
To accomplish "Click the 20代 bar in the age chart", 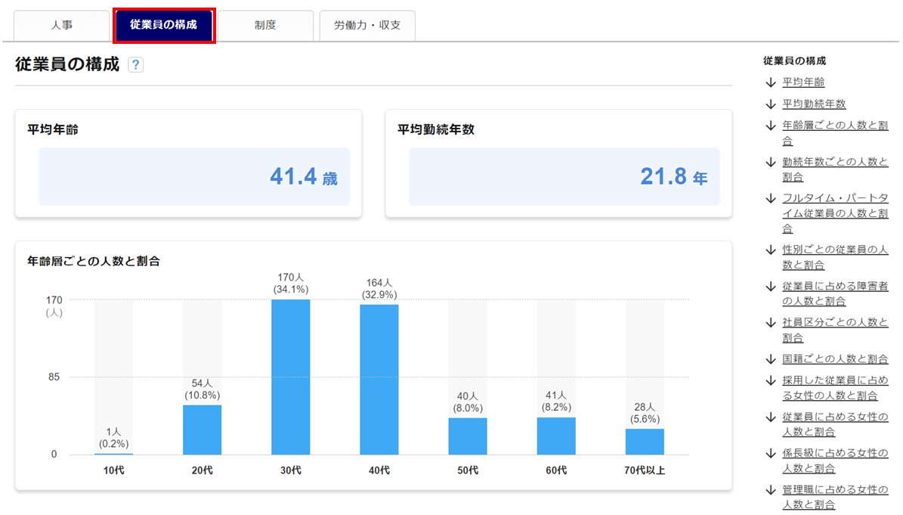I will click(203, 430).
